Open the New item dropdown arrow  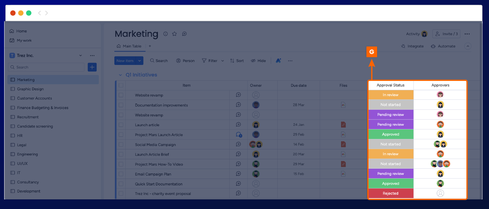pyautogui.click(x=140, y=61)
